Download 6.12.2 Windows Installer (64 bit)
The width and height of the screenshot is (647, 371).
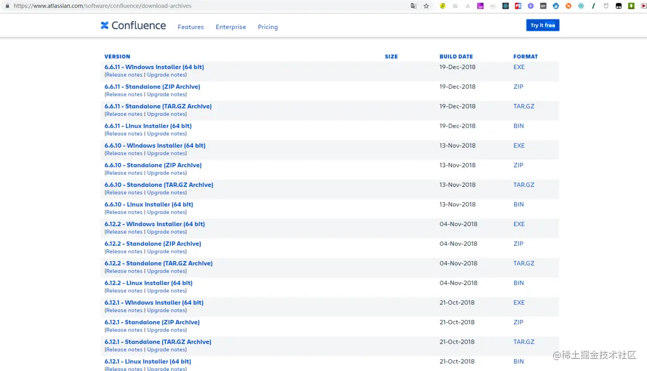click(x=154, y=224)
